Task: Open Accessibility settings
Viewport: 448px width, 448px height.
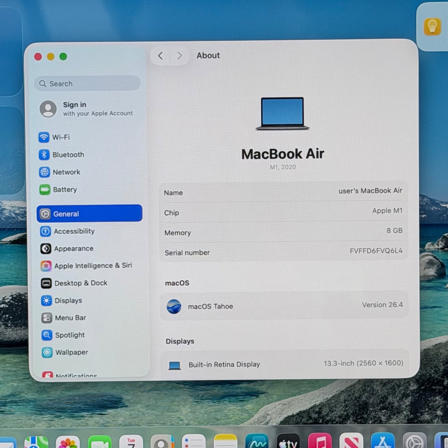Action: [74, 231]
